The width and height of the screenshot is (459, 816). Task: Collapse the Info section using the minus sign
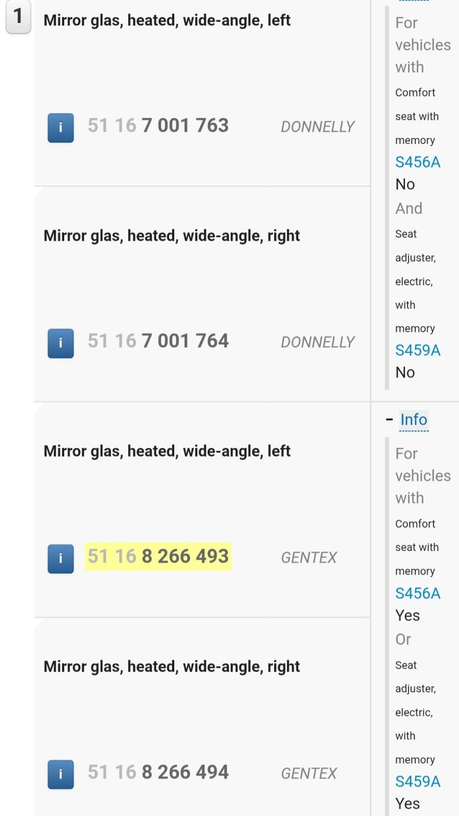tap(390, 420)
